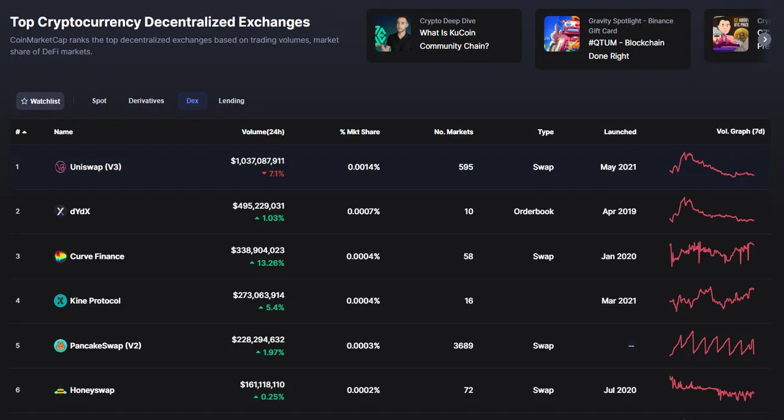Click the $495,229,031 volume value
This screenshot has width=784, height=420.
click(x=258, y=206)
